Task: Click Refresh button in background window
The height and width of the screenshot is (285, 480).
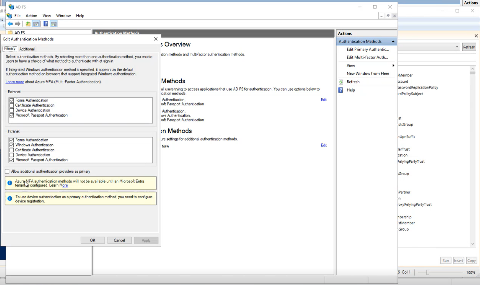Action: [469, 47]
